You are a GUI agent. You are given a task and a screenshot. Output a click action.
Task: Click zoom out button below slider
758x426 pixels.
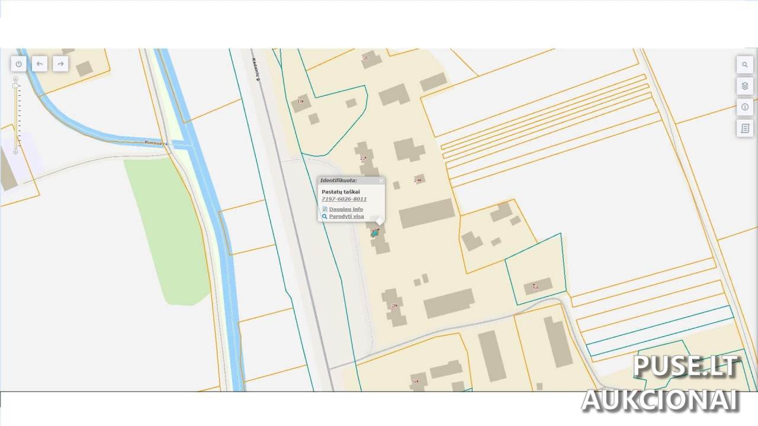15,152
